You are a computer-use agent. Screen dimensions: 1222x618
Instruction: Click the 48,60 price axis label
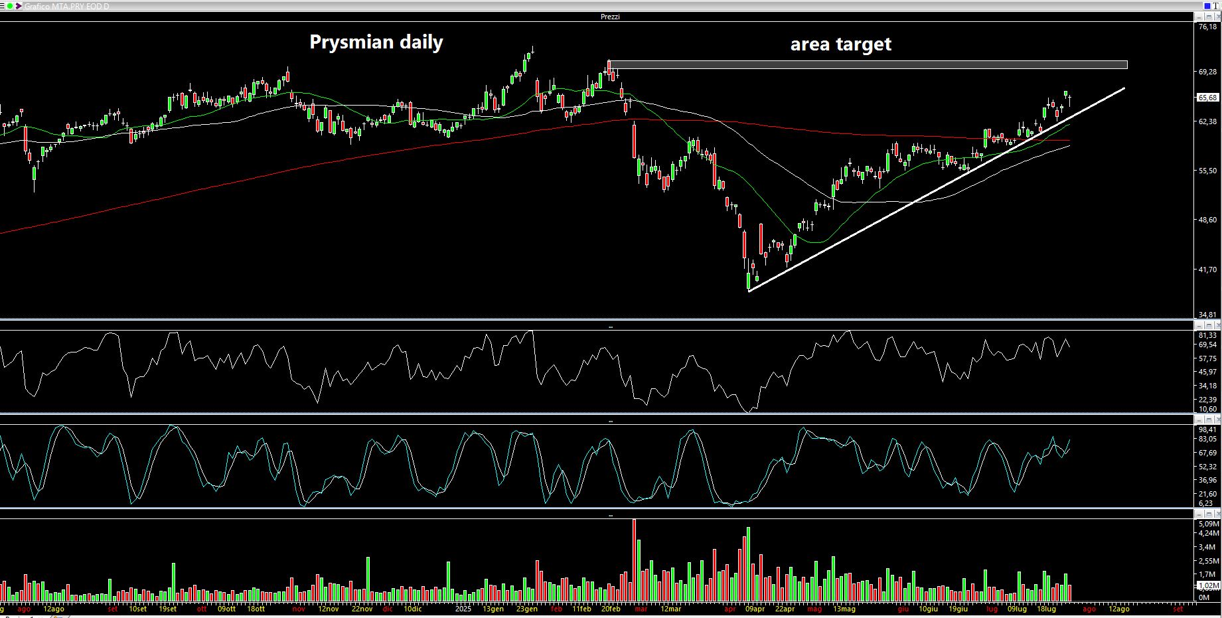[x=1207, y=220]
